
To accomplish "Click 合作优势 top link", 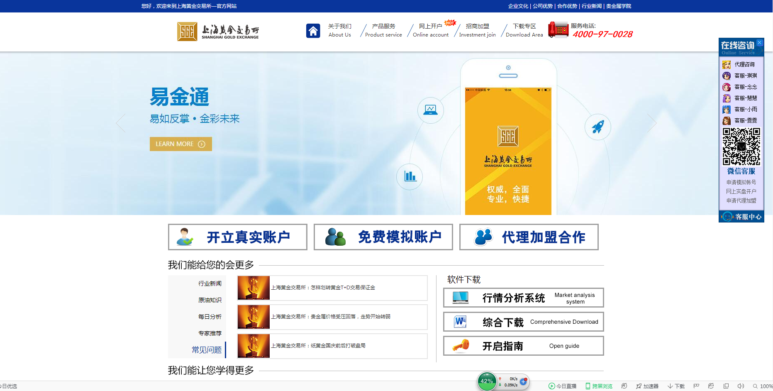I will (567, 6).
